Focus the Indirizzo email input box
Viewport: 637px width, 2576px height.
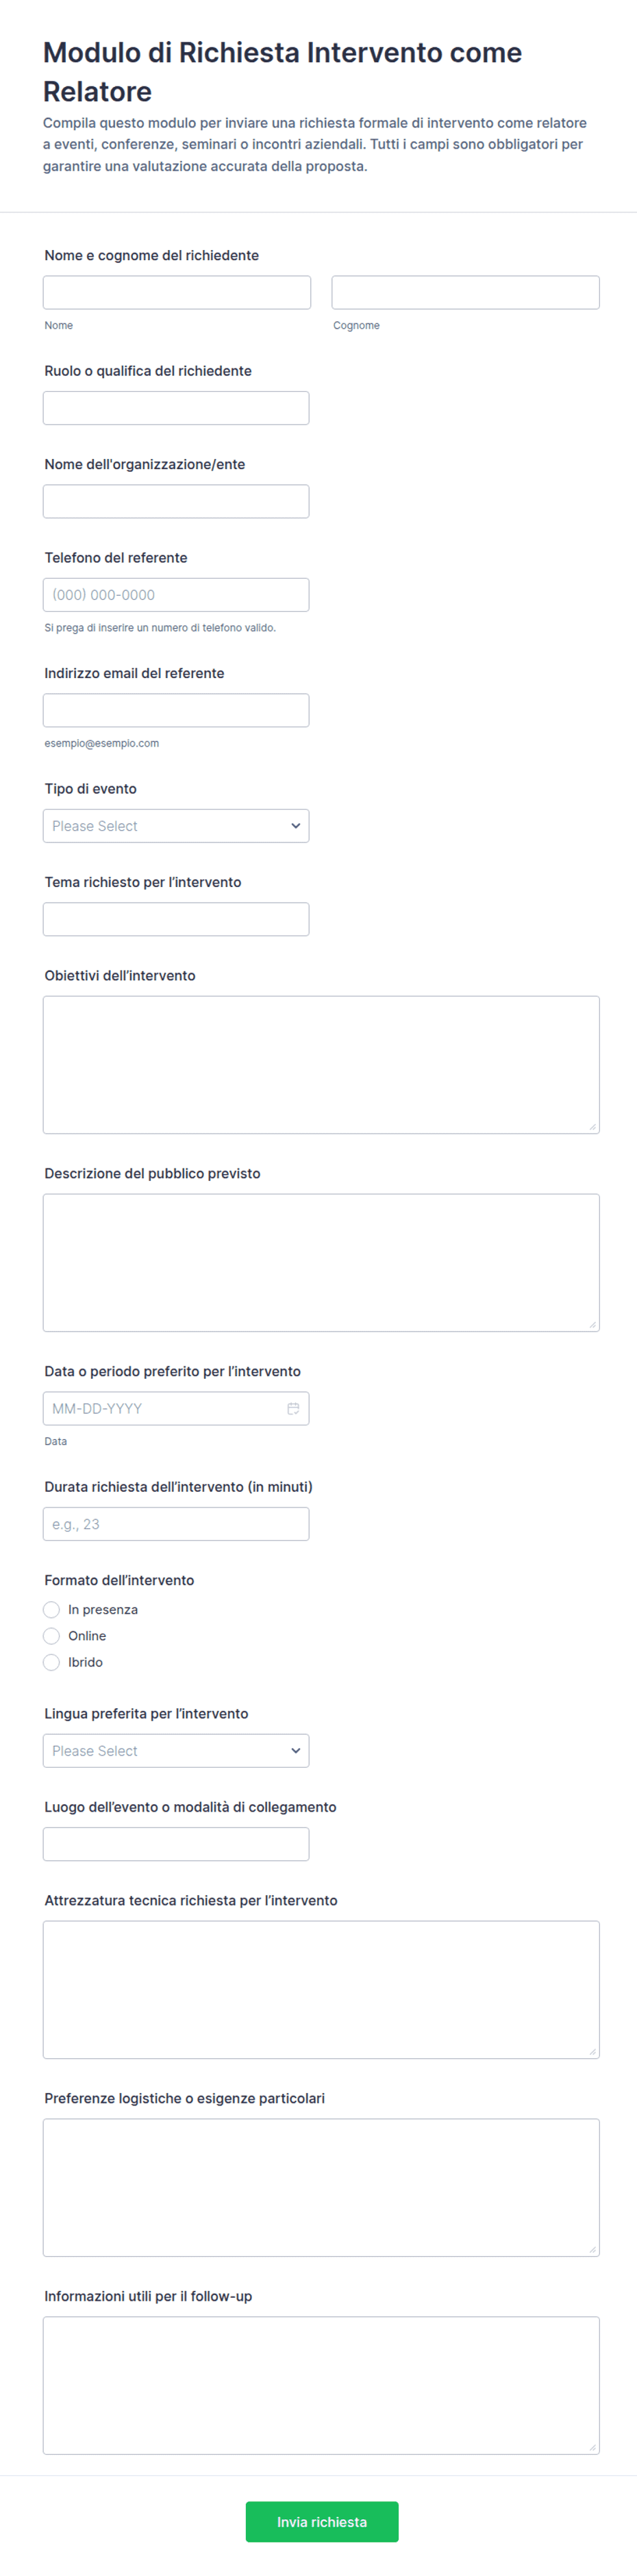[x=176, y=710]
